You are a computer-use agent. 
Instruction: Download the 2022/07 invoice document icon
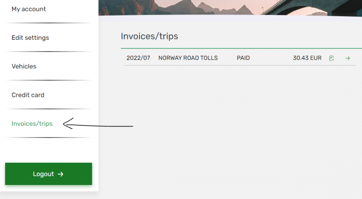point(332,58)
